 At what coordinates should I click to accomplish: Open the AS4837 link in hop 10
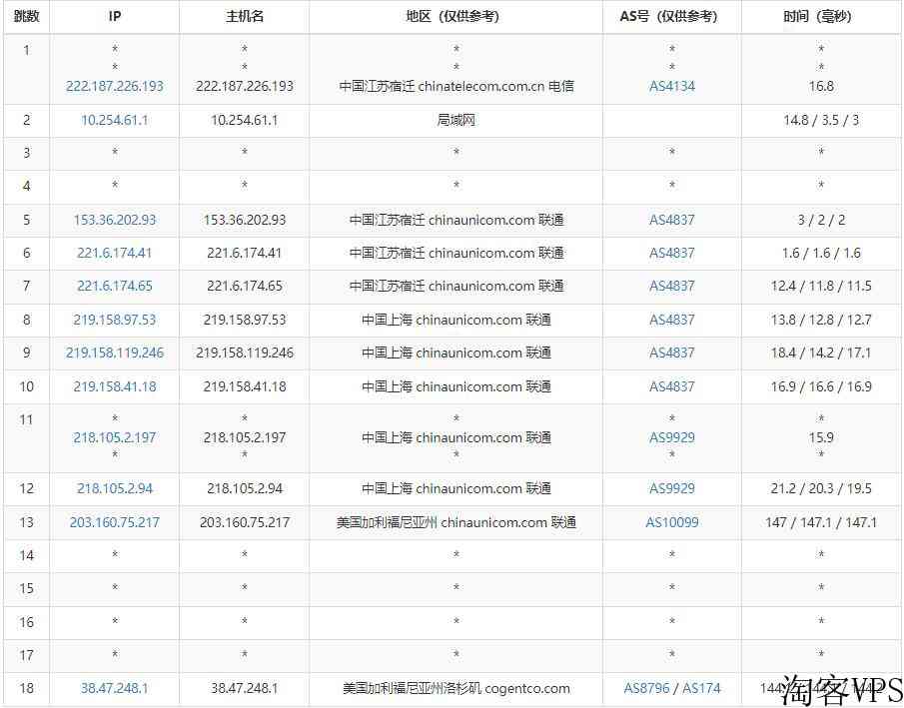coord(672,386)
